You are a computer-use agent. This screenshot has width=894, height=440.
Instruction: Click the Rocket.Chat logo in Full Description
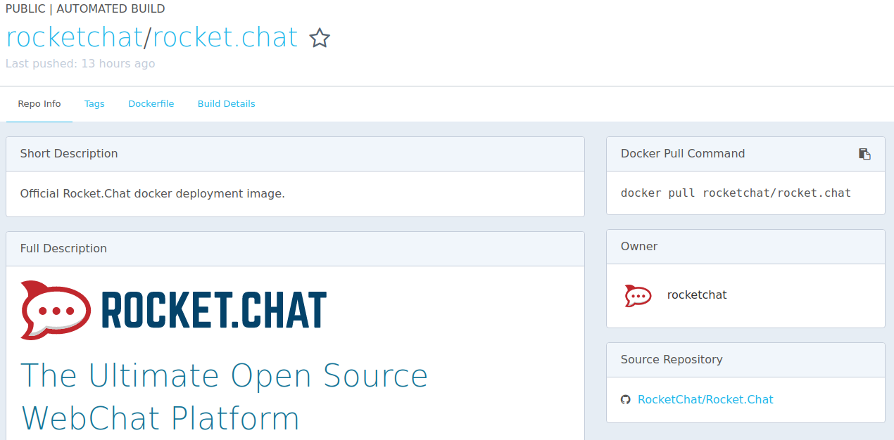173,309
